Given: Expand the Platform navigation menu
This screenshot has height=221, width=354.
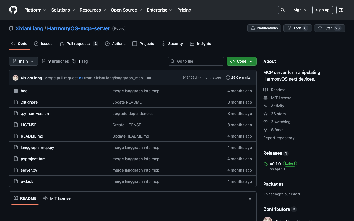Looking at the screenshot, I should coord(35,10).
